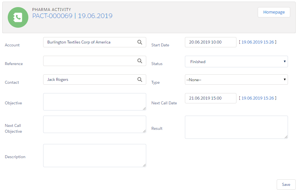Click the Contact lookup magnifier icon
The width and height of the screenshot is (297, 191).
140,80
